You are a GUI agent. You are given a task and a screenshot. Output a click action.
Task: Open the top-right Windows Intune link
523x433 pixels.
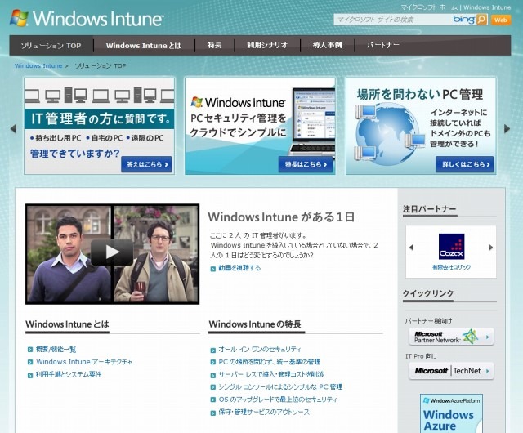(x=487, y=7)
